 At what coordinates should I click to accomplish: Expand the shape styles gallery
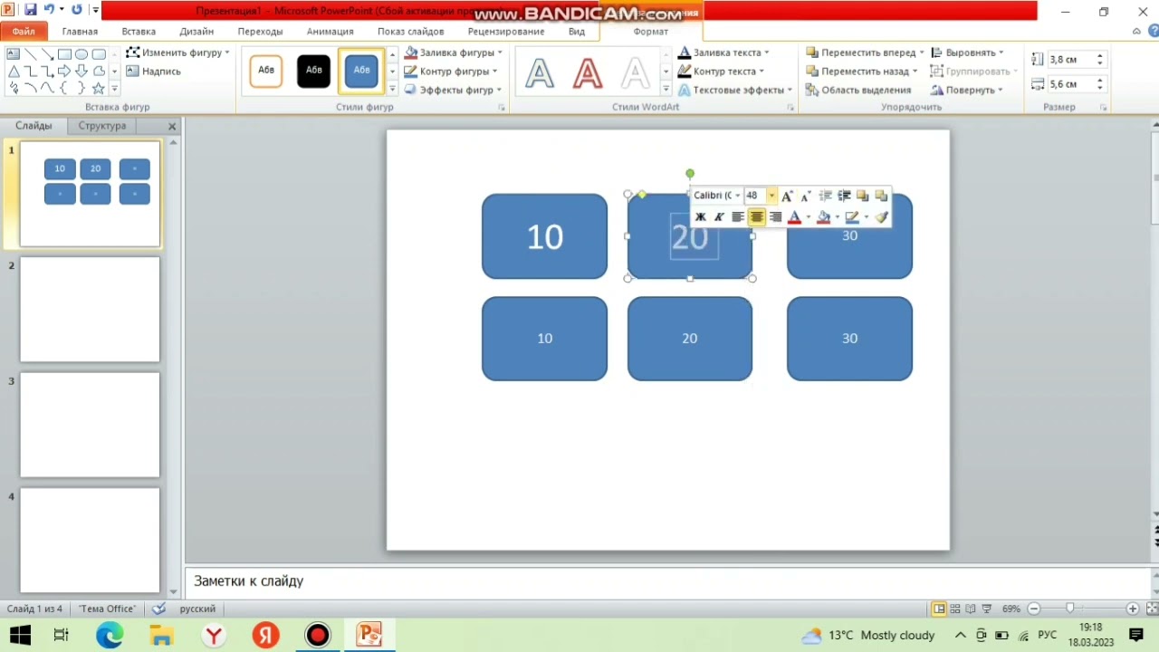point(392,90)
